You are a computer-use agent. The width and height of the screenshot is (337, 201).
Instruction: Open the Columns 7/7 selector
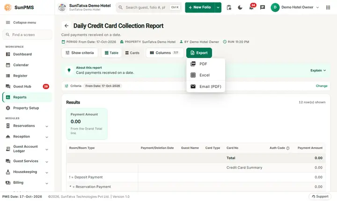(165, 53)
